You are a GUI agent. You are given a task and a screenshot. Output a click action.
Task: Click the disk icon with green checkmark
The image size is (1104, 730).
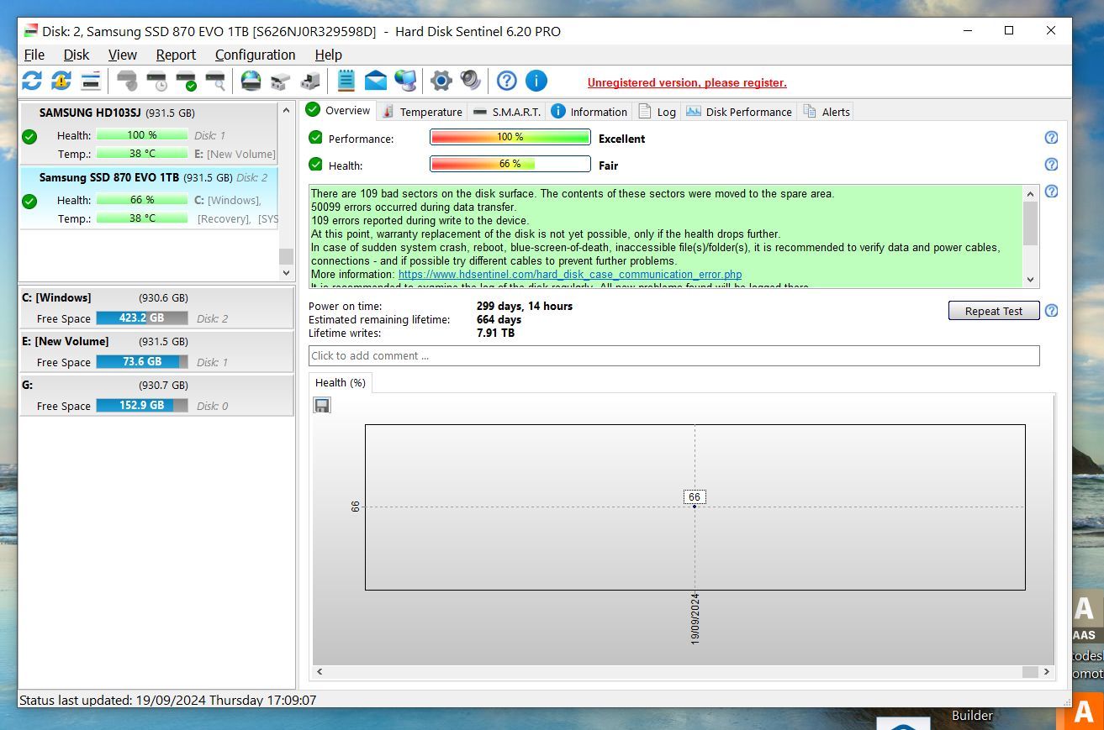(186, 81)
